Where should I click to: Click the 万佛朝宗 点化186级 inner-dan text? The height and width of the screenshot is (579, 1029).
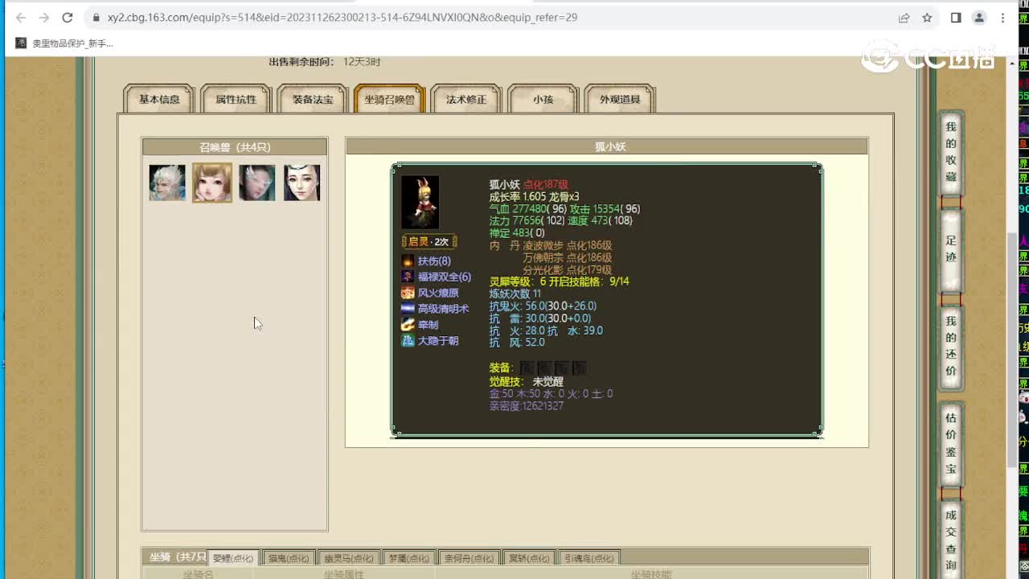point(568,258)
